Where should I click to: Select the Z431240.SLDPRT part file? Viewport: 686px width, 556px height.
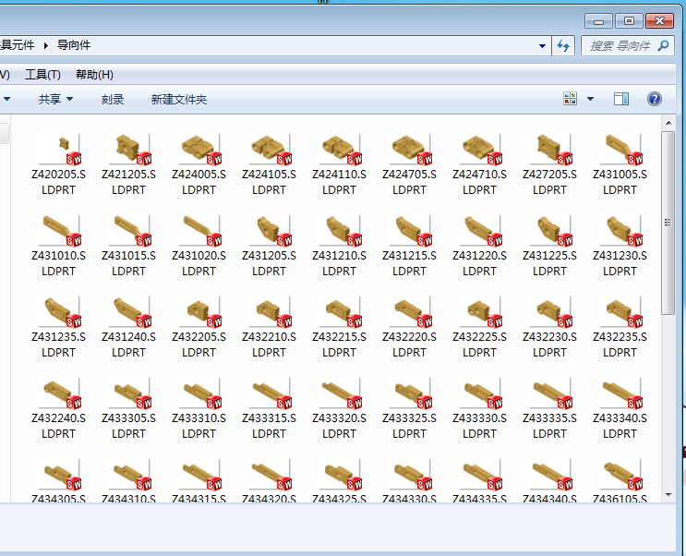(128, 327)
